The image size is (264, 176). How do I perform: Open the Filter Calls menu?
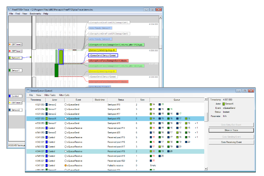tap(64, 95)
